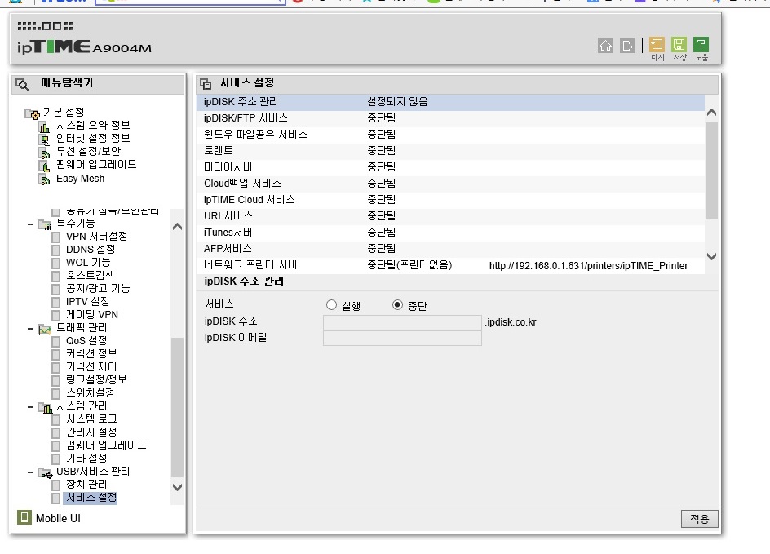Click the DDNS 설정 page icon
Viewport: 770px width, 554px height.
[56, 250]
